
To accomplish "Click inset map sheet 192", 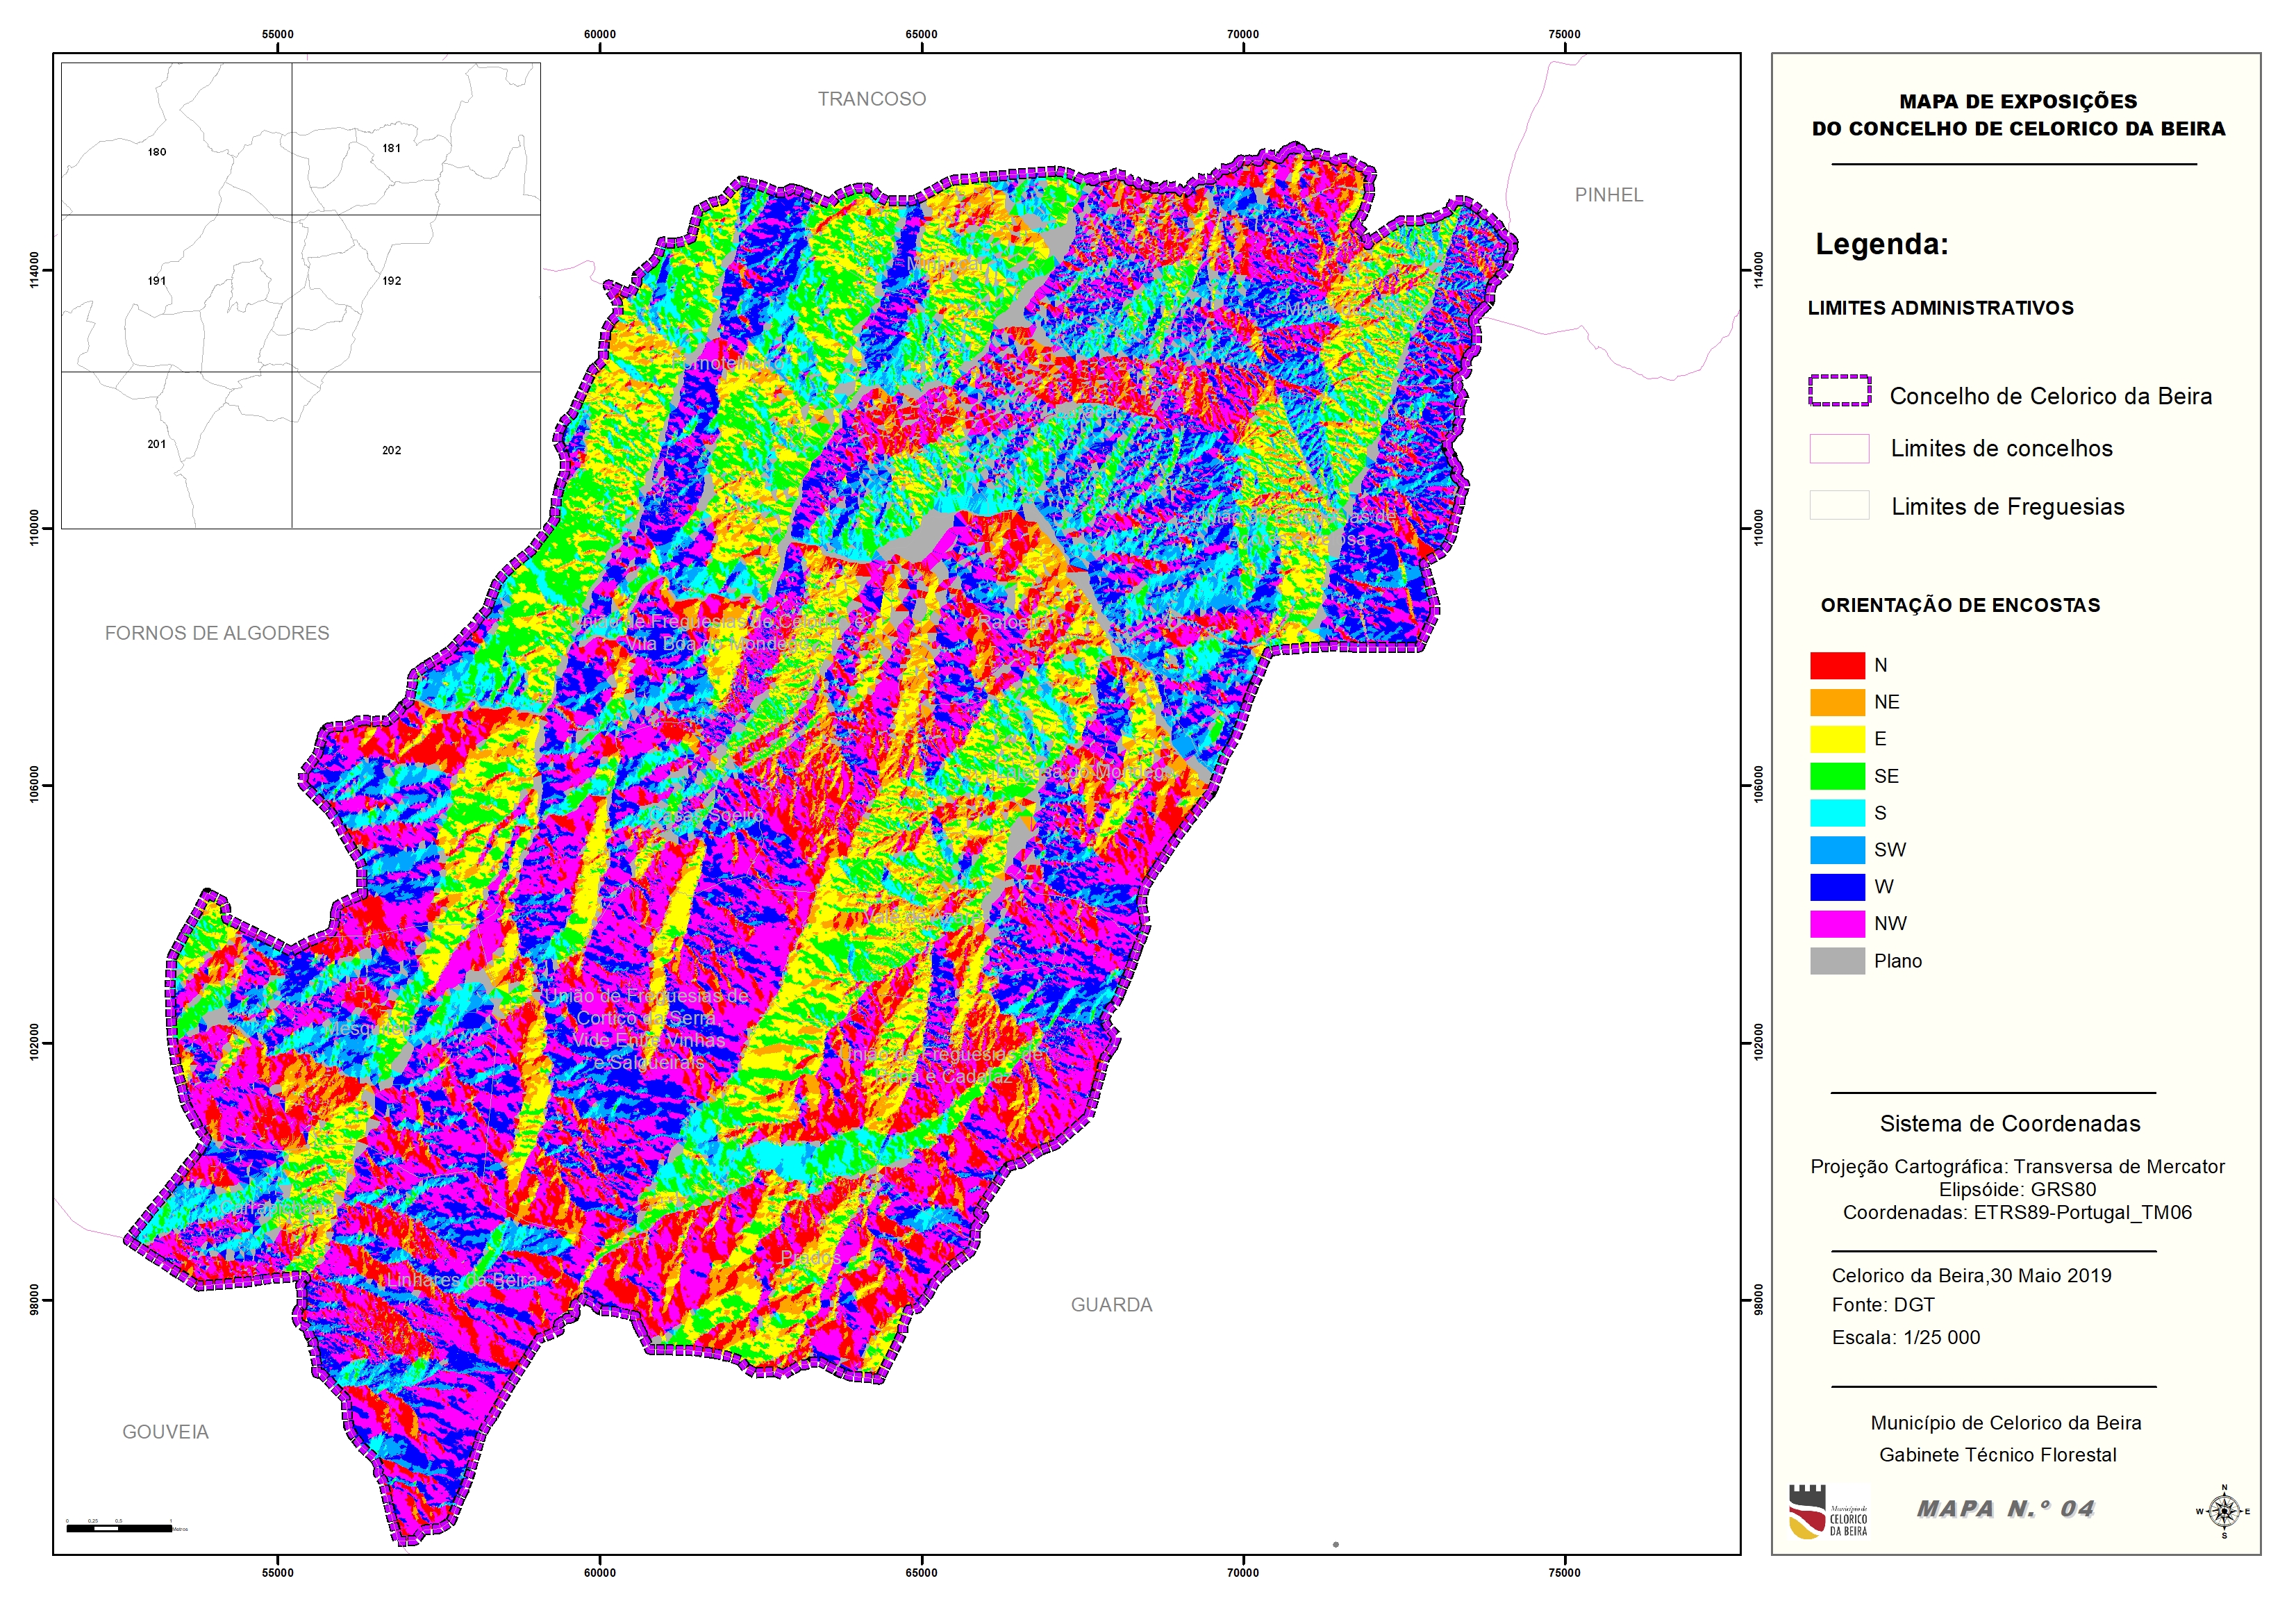I will pos(391,281).
